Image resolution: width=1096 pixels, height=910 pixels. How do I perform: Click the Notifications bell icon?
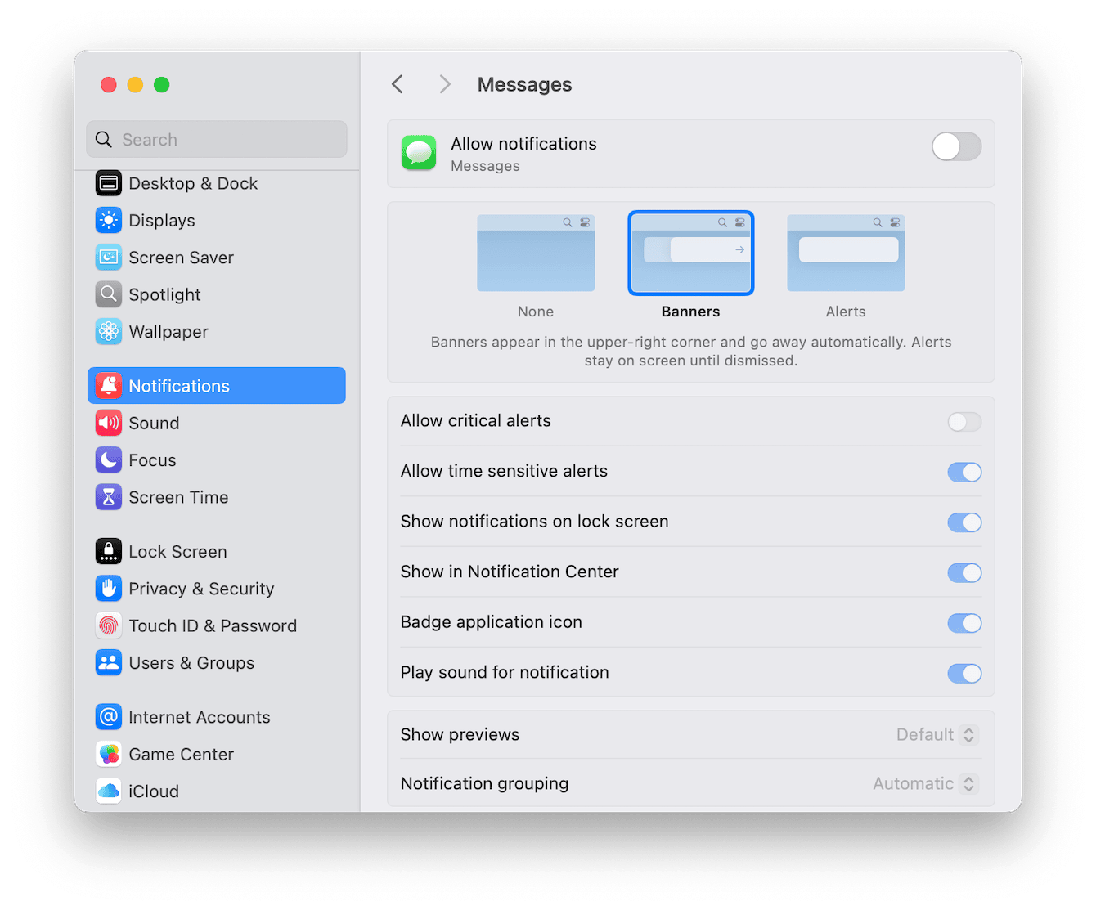point(109,386)
